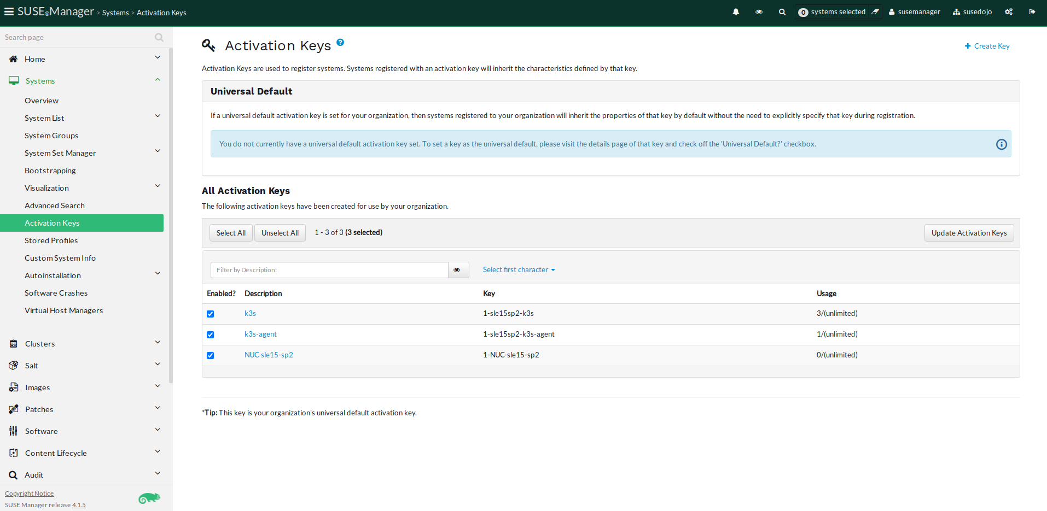The height and width of the screenshot is (511, 1047).
Task: Click the key icon beside page title
Action: 208,45
